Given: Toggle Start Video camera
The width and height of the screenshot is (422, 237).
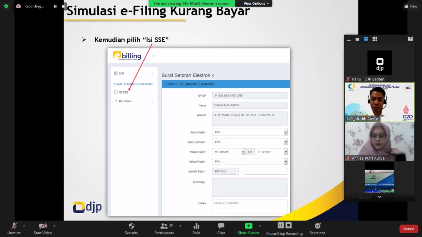Looking at the screenshot, I should (43, 229).
